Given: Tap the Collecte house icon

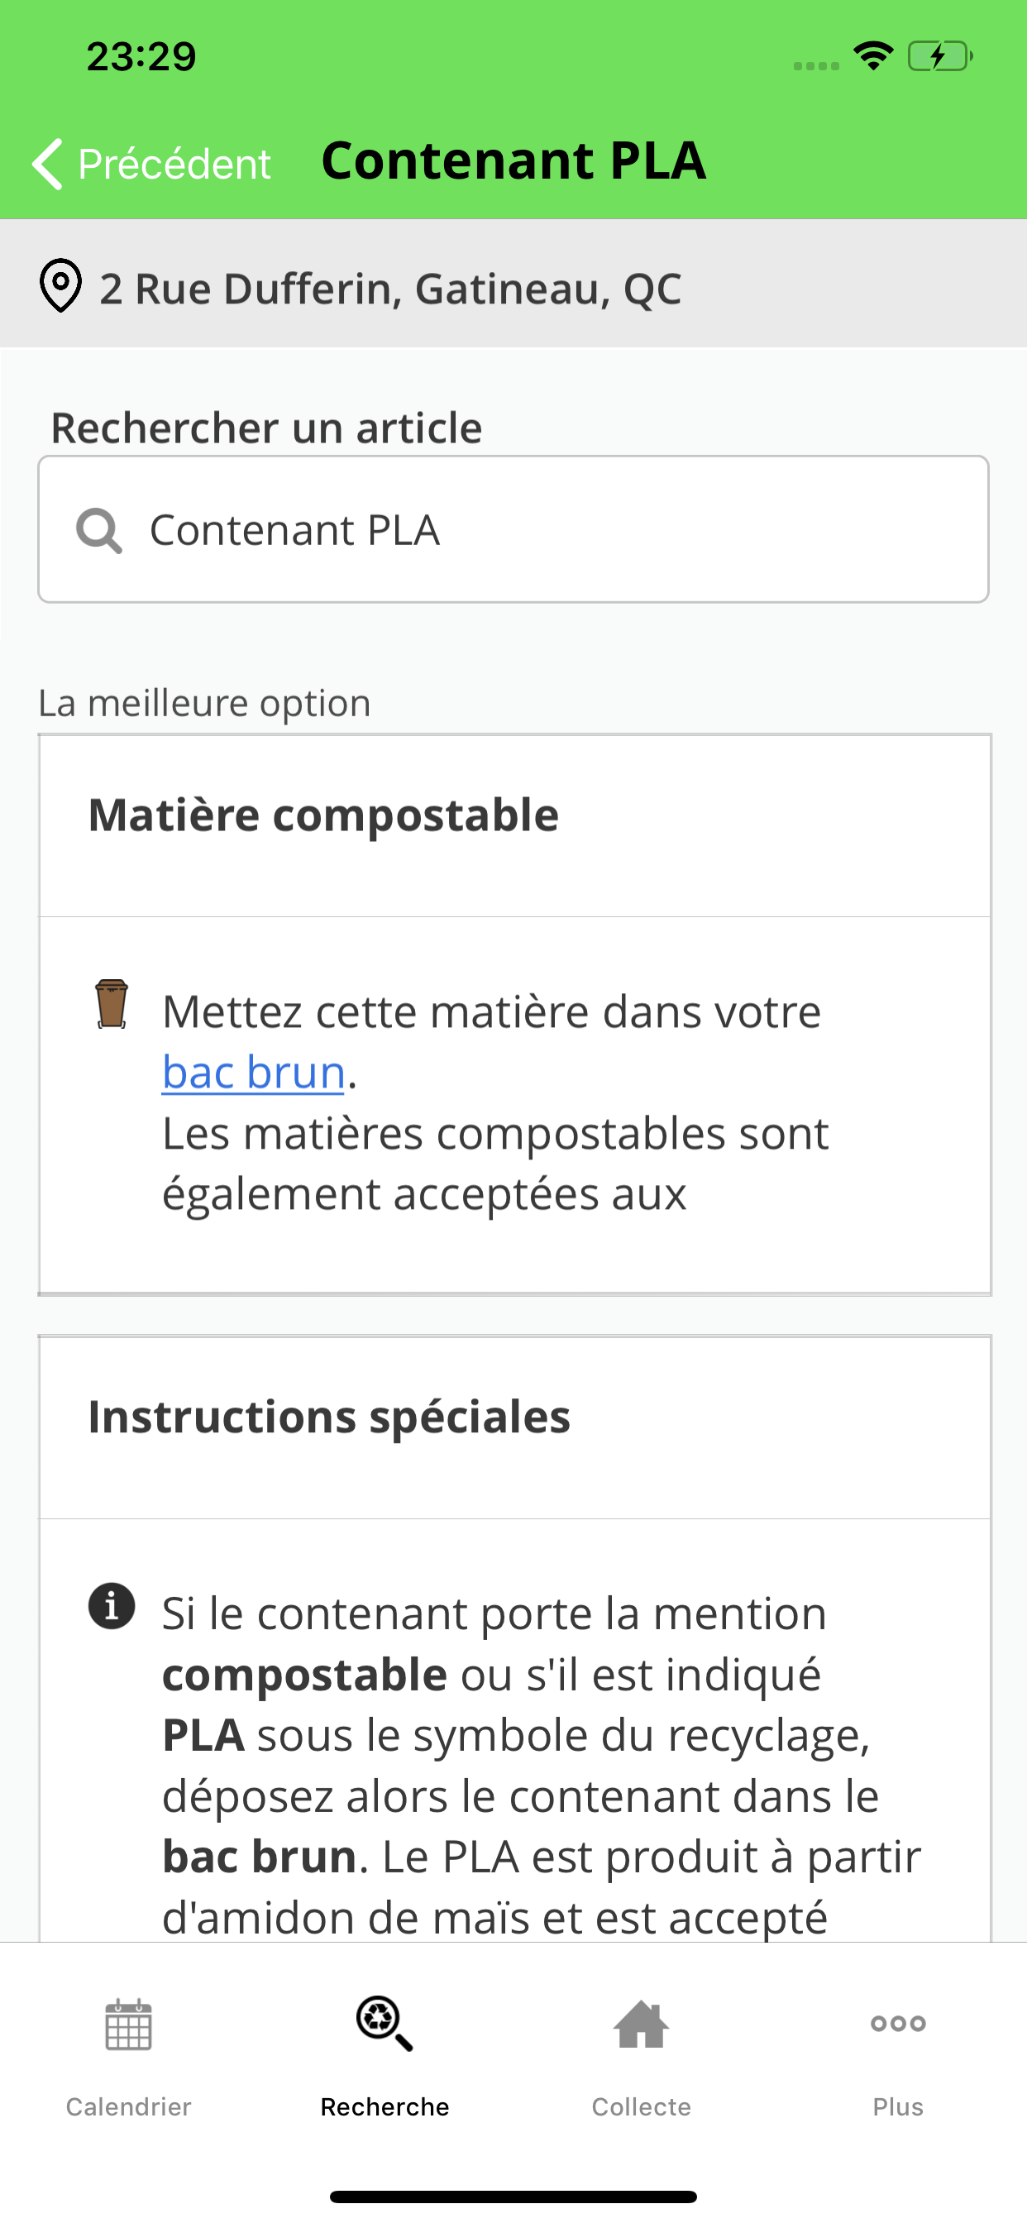Looking at the screenshot, I should 641,2024.
